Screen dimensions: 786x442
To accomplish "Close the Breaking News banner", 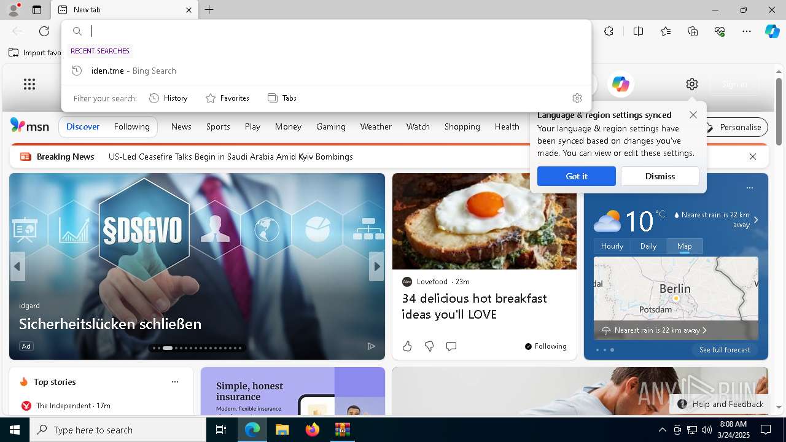I will (x=753, y=157).
